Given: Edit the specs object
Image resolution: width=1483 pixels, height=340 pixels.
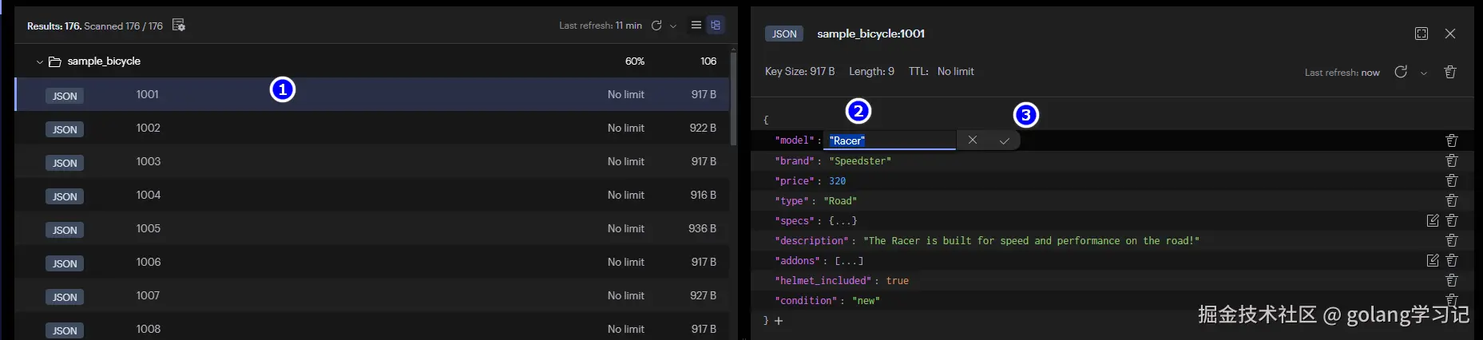Looking at the screenshot, I should (x=1433, y=220).
